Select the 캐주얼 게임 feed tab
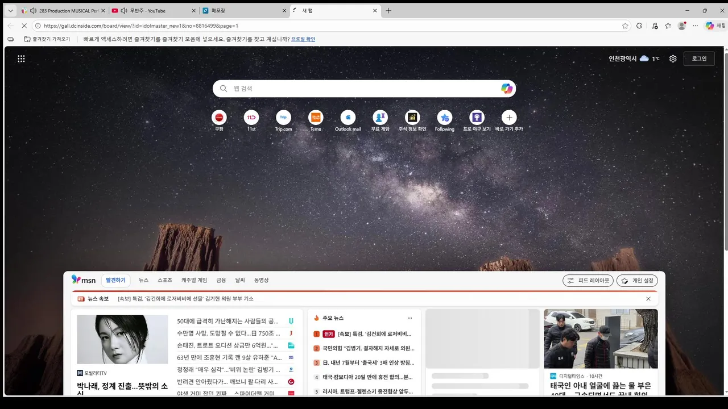The width and height of the screenshot is (728, 409). point(195,280)
